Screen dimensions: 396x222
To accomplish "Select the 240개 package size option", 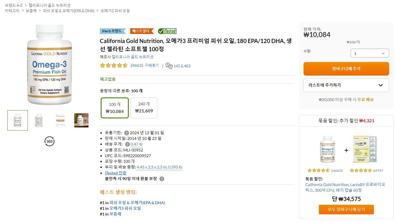I will pos(144,108).
